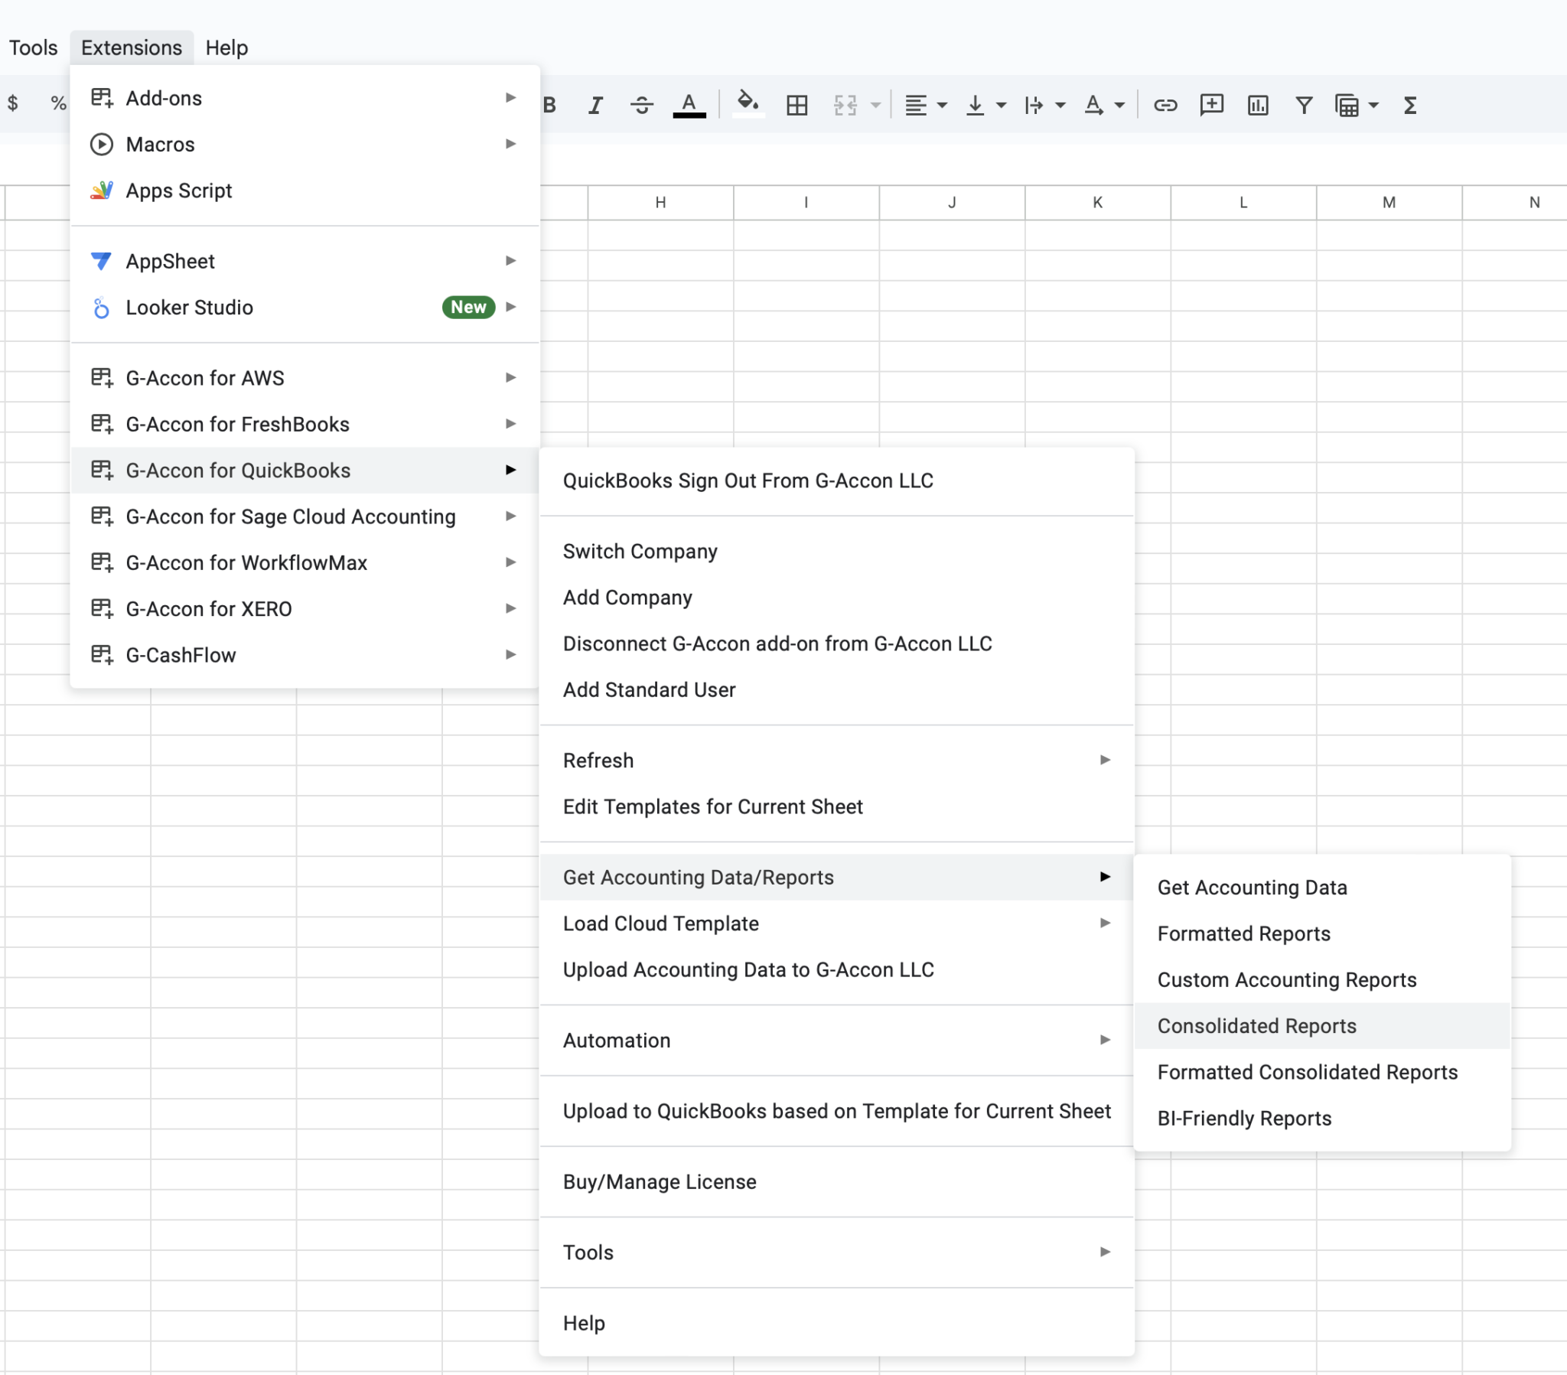Select column M header
This screenshot has height=1375, width=1567.
click(x=1389, y=203)
